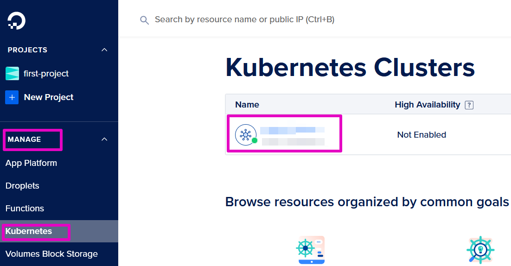
Task: Collapse the PROJECTS section chevron
Action: pos(104,50)
